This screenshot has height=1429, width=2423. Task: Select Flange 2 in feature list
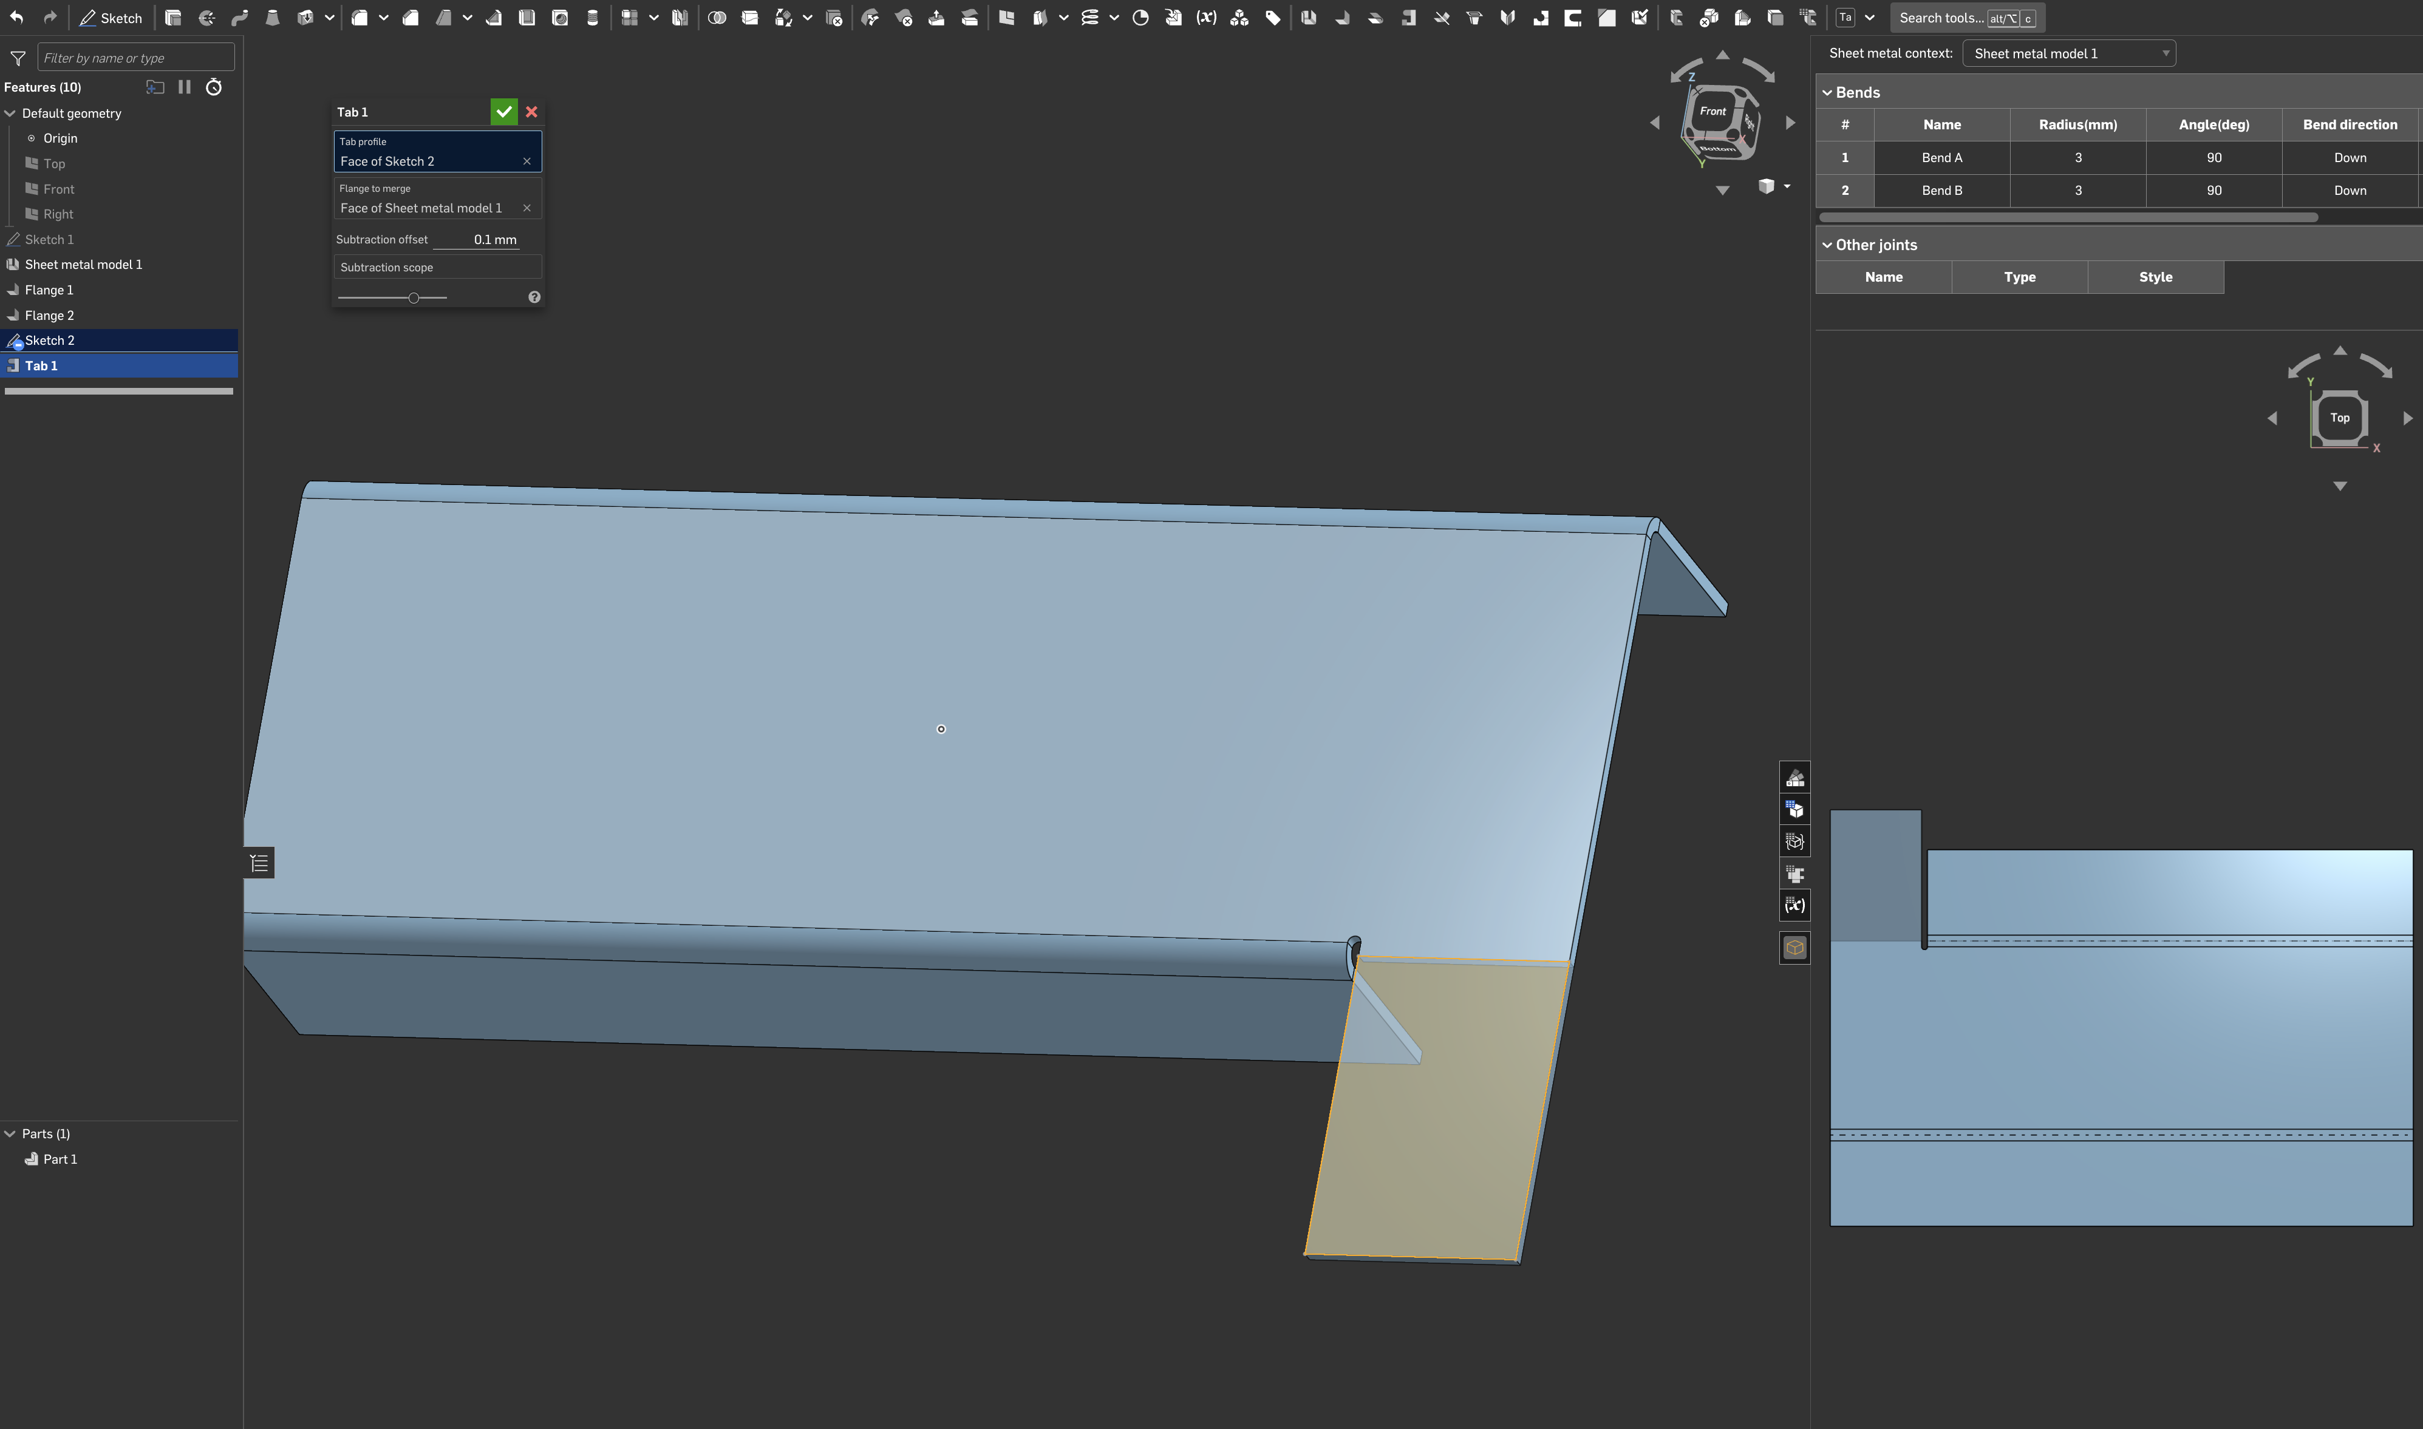point(49,315)
